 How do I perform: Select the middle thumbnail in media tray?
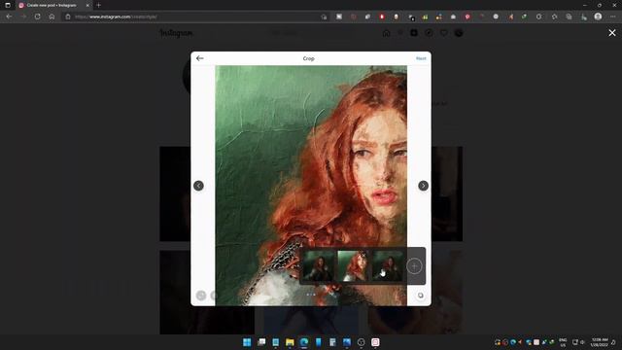point(353,265)
